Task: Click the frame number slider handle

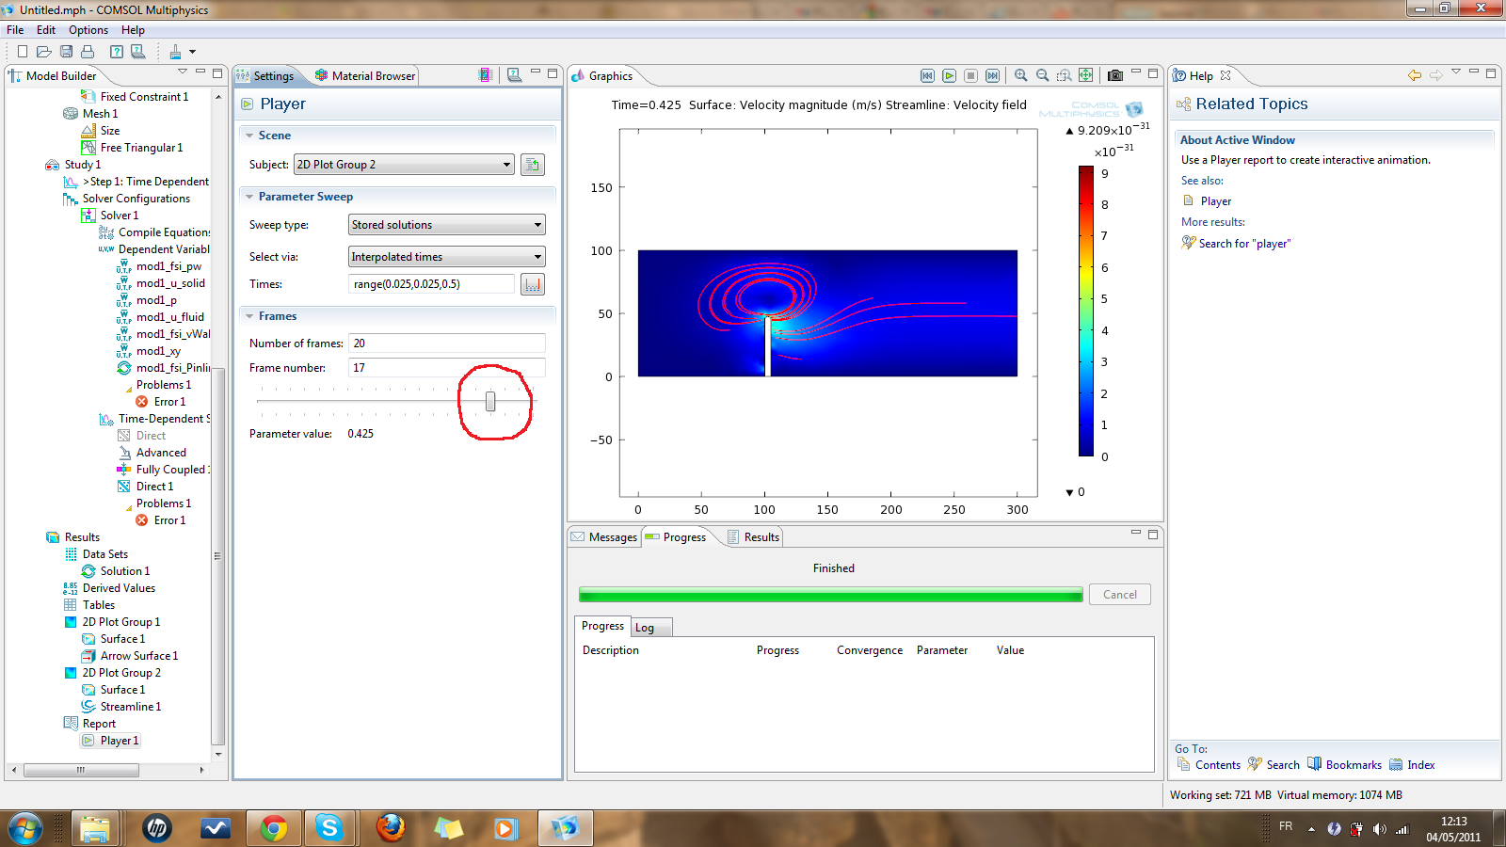Action: pos(490,402)
